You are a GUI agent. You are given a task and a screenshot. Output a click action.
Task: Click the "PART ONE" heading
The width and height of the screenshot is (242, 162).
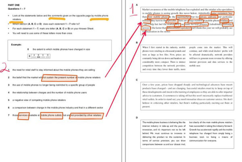point(14,5)
